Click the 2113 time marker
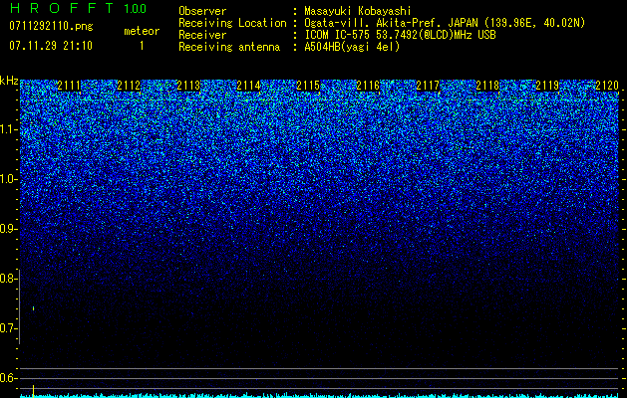 click(188, 86)
